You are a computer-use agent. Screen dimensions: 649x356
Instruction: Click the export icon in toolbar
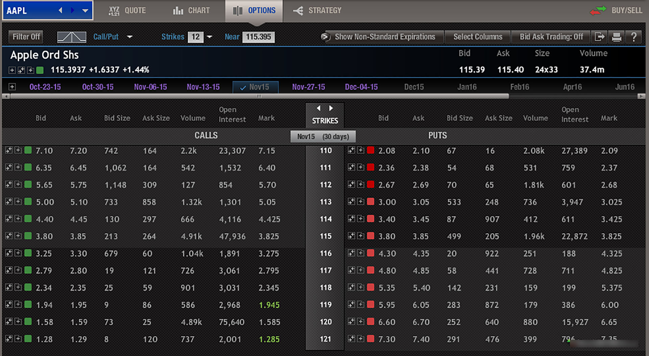[x=599, y=37]
